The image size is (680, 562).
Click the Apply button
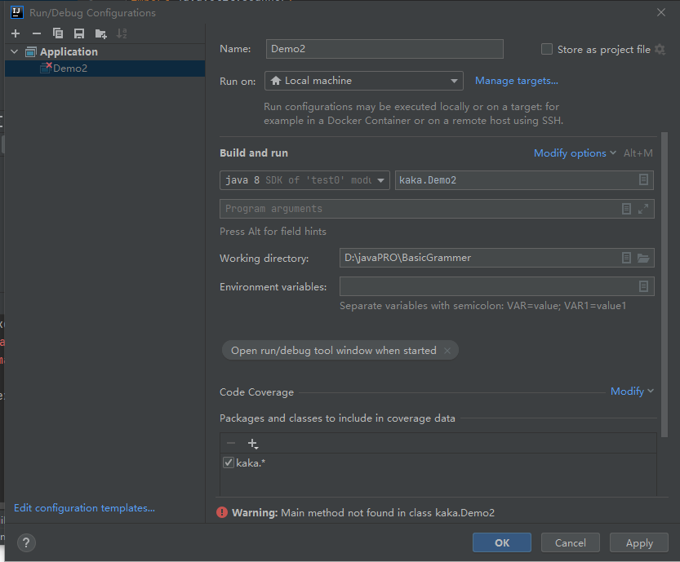click(x=639, y=542)
